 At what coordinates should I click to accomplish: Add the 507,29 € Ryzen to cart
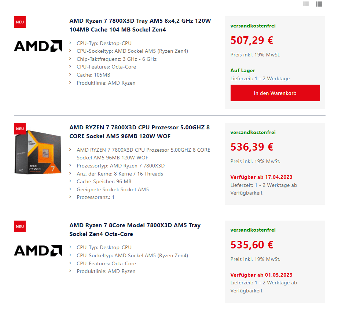click(x=275, y=93)
